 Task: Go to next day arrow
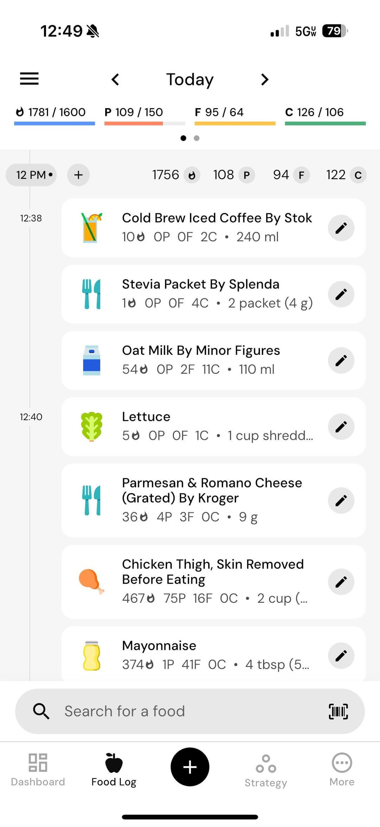tap(265, 79)
